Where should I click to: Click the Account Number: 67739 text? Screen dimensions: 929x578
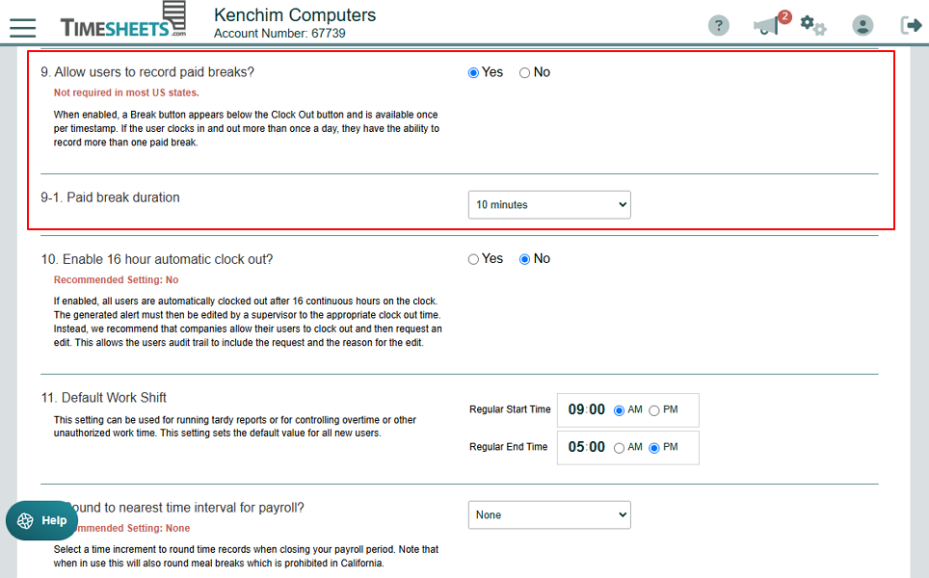pyautogui.click(x=279, y=33)
